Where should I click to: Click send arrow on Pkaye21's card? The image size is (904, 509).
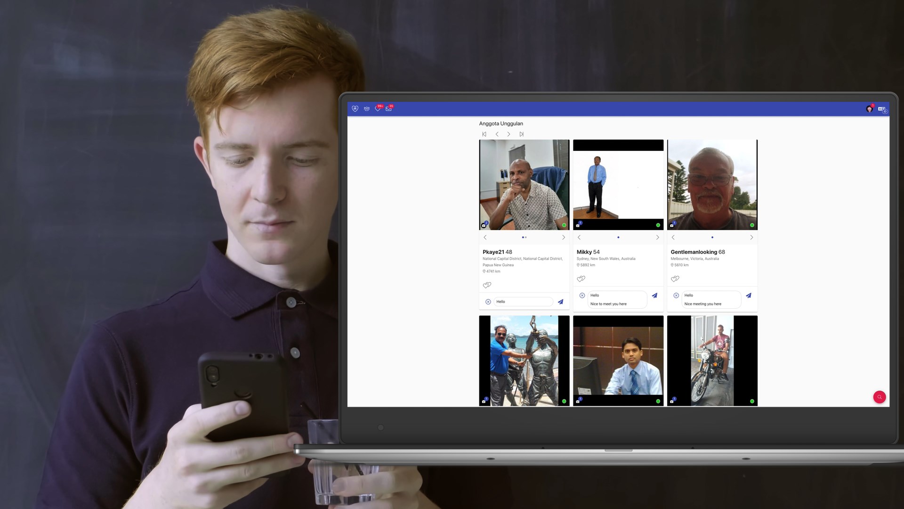tap(560, 302)
